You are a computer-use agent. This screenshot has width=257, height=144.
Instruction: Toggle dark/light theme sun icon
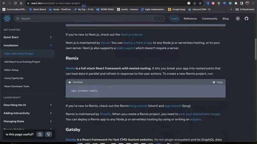coord(238,19)
